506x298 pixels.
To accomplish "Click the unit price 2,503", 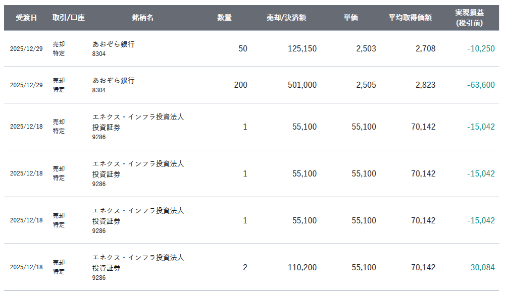I will (x=366, y=49).
